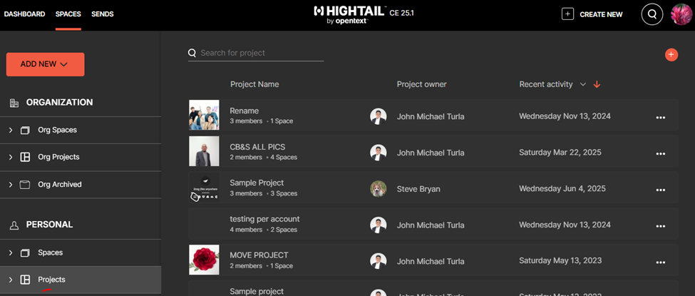Expand the Org Archived tree item
Image resolution: width=695 pixels, height=296 pixels.
[11, 185]
